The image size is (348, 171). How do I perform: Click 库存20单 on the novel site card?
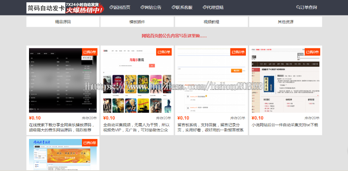pos(312,118)
